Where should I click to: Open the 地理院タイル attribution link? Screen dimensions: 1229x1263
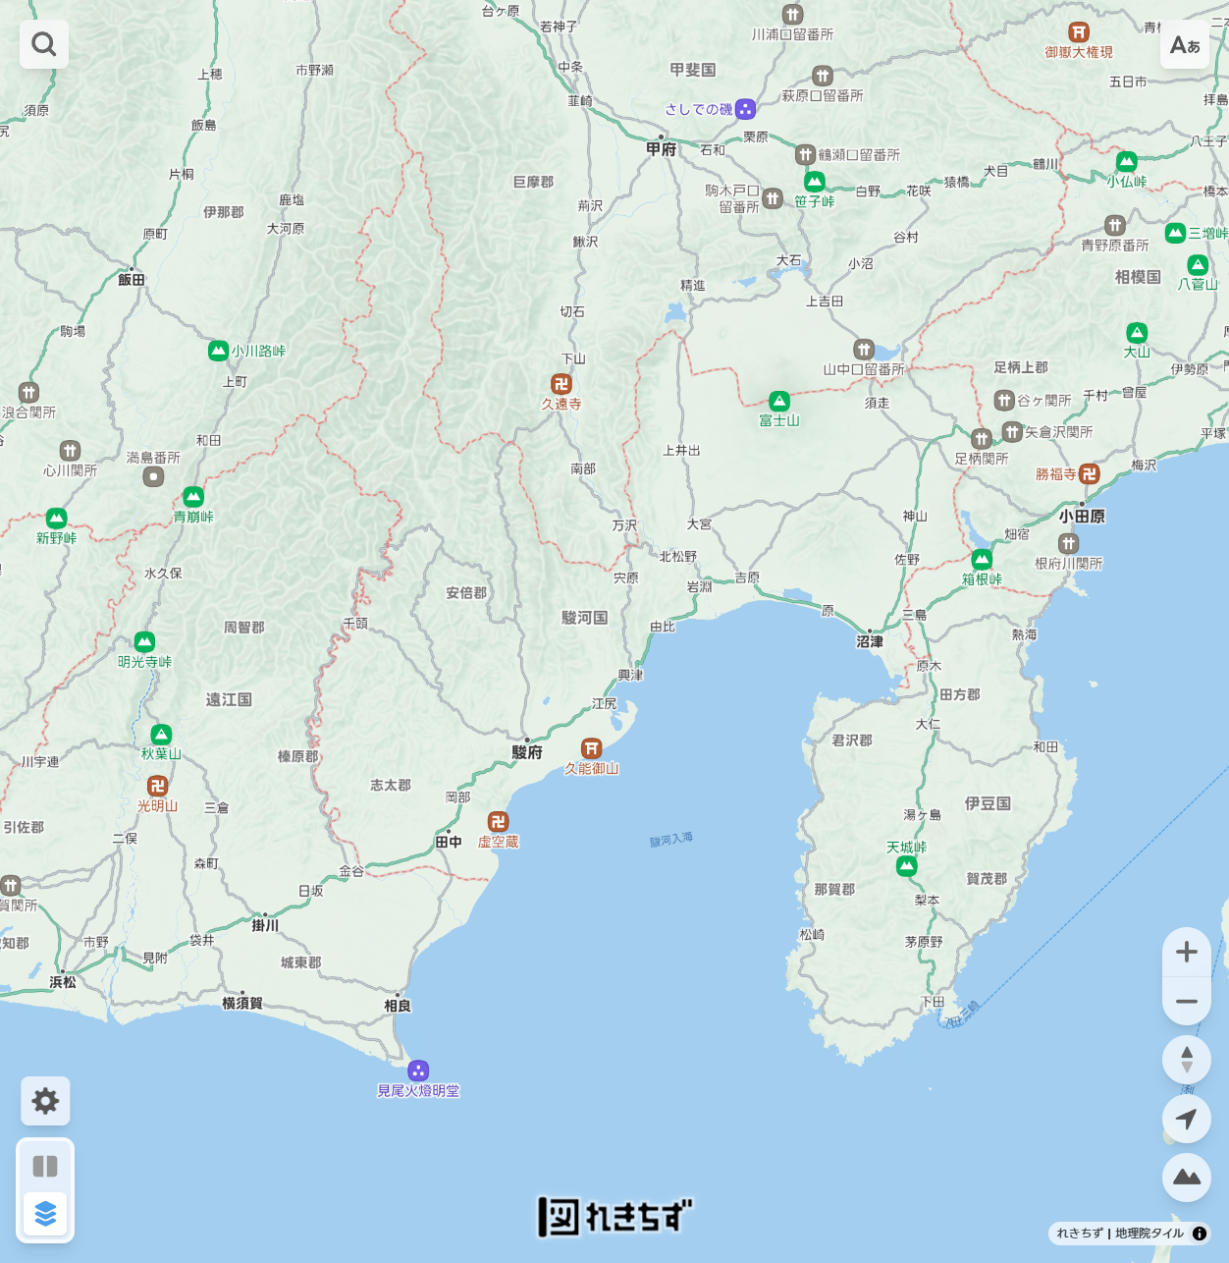(1149, 1234)
